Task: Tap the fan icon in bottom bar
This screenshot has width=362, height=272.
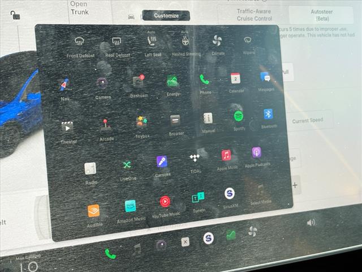Action: tap(253, 231)
